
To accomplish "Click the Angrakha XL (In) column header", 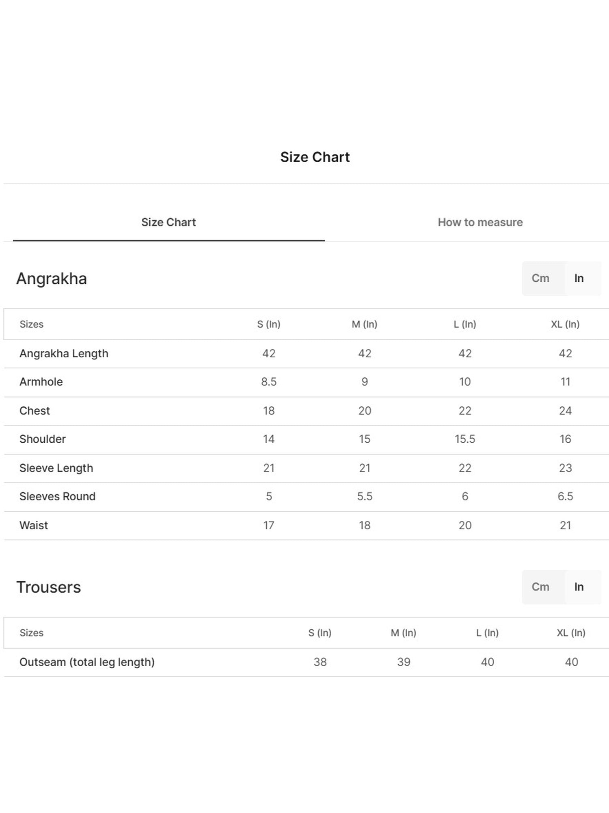I will (x=565, y=324).
